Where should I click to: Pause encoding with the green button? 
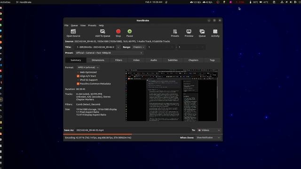point(130,31)
